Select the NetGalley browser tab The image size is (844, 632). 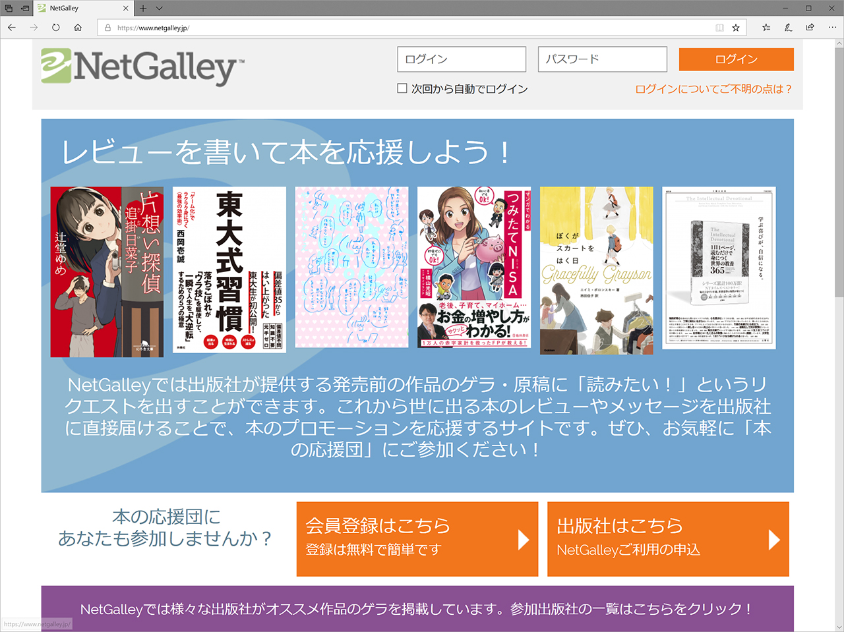tap(83, 9)
